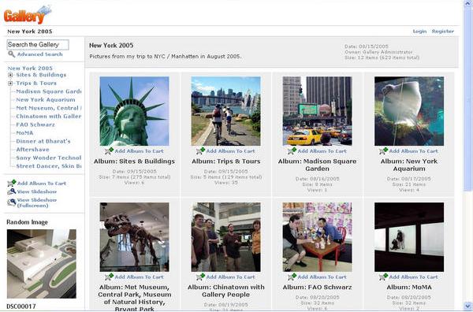This screenshot has width=473, height=312.
Task: Click the Advanced Search magnifier icon
Action: [12, 54]
